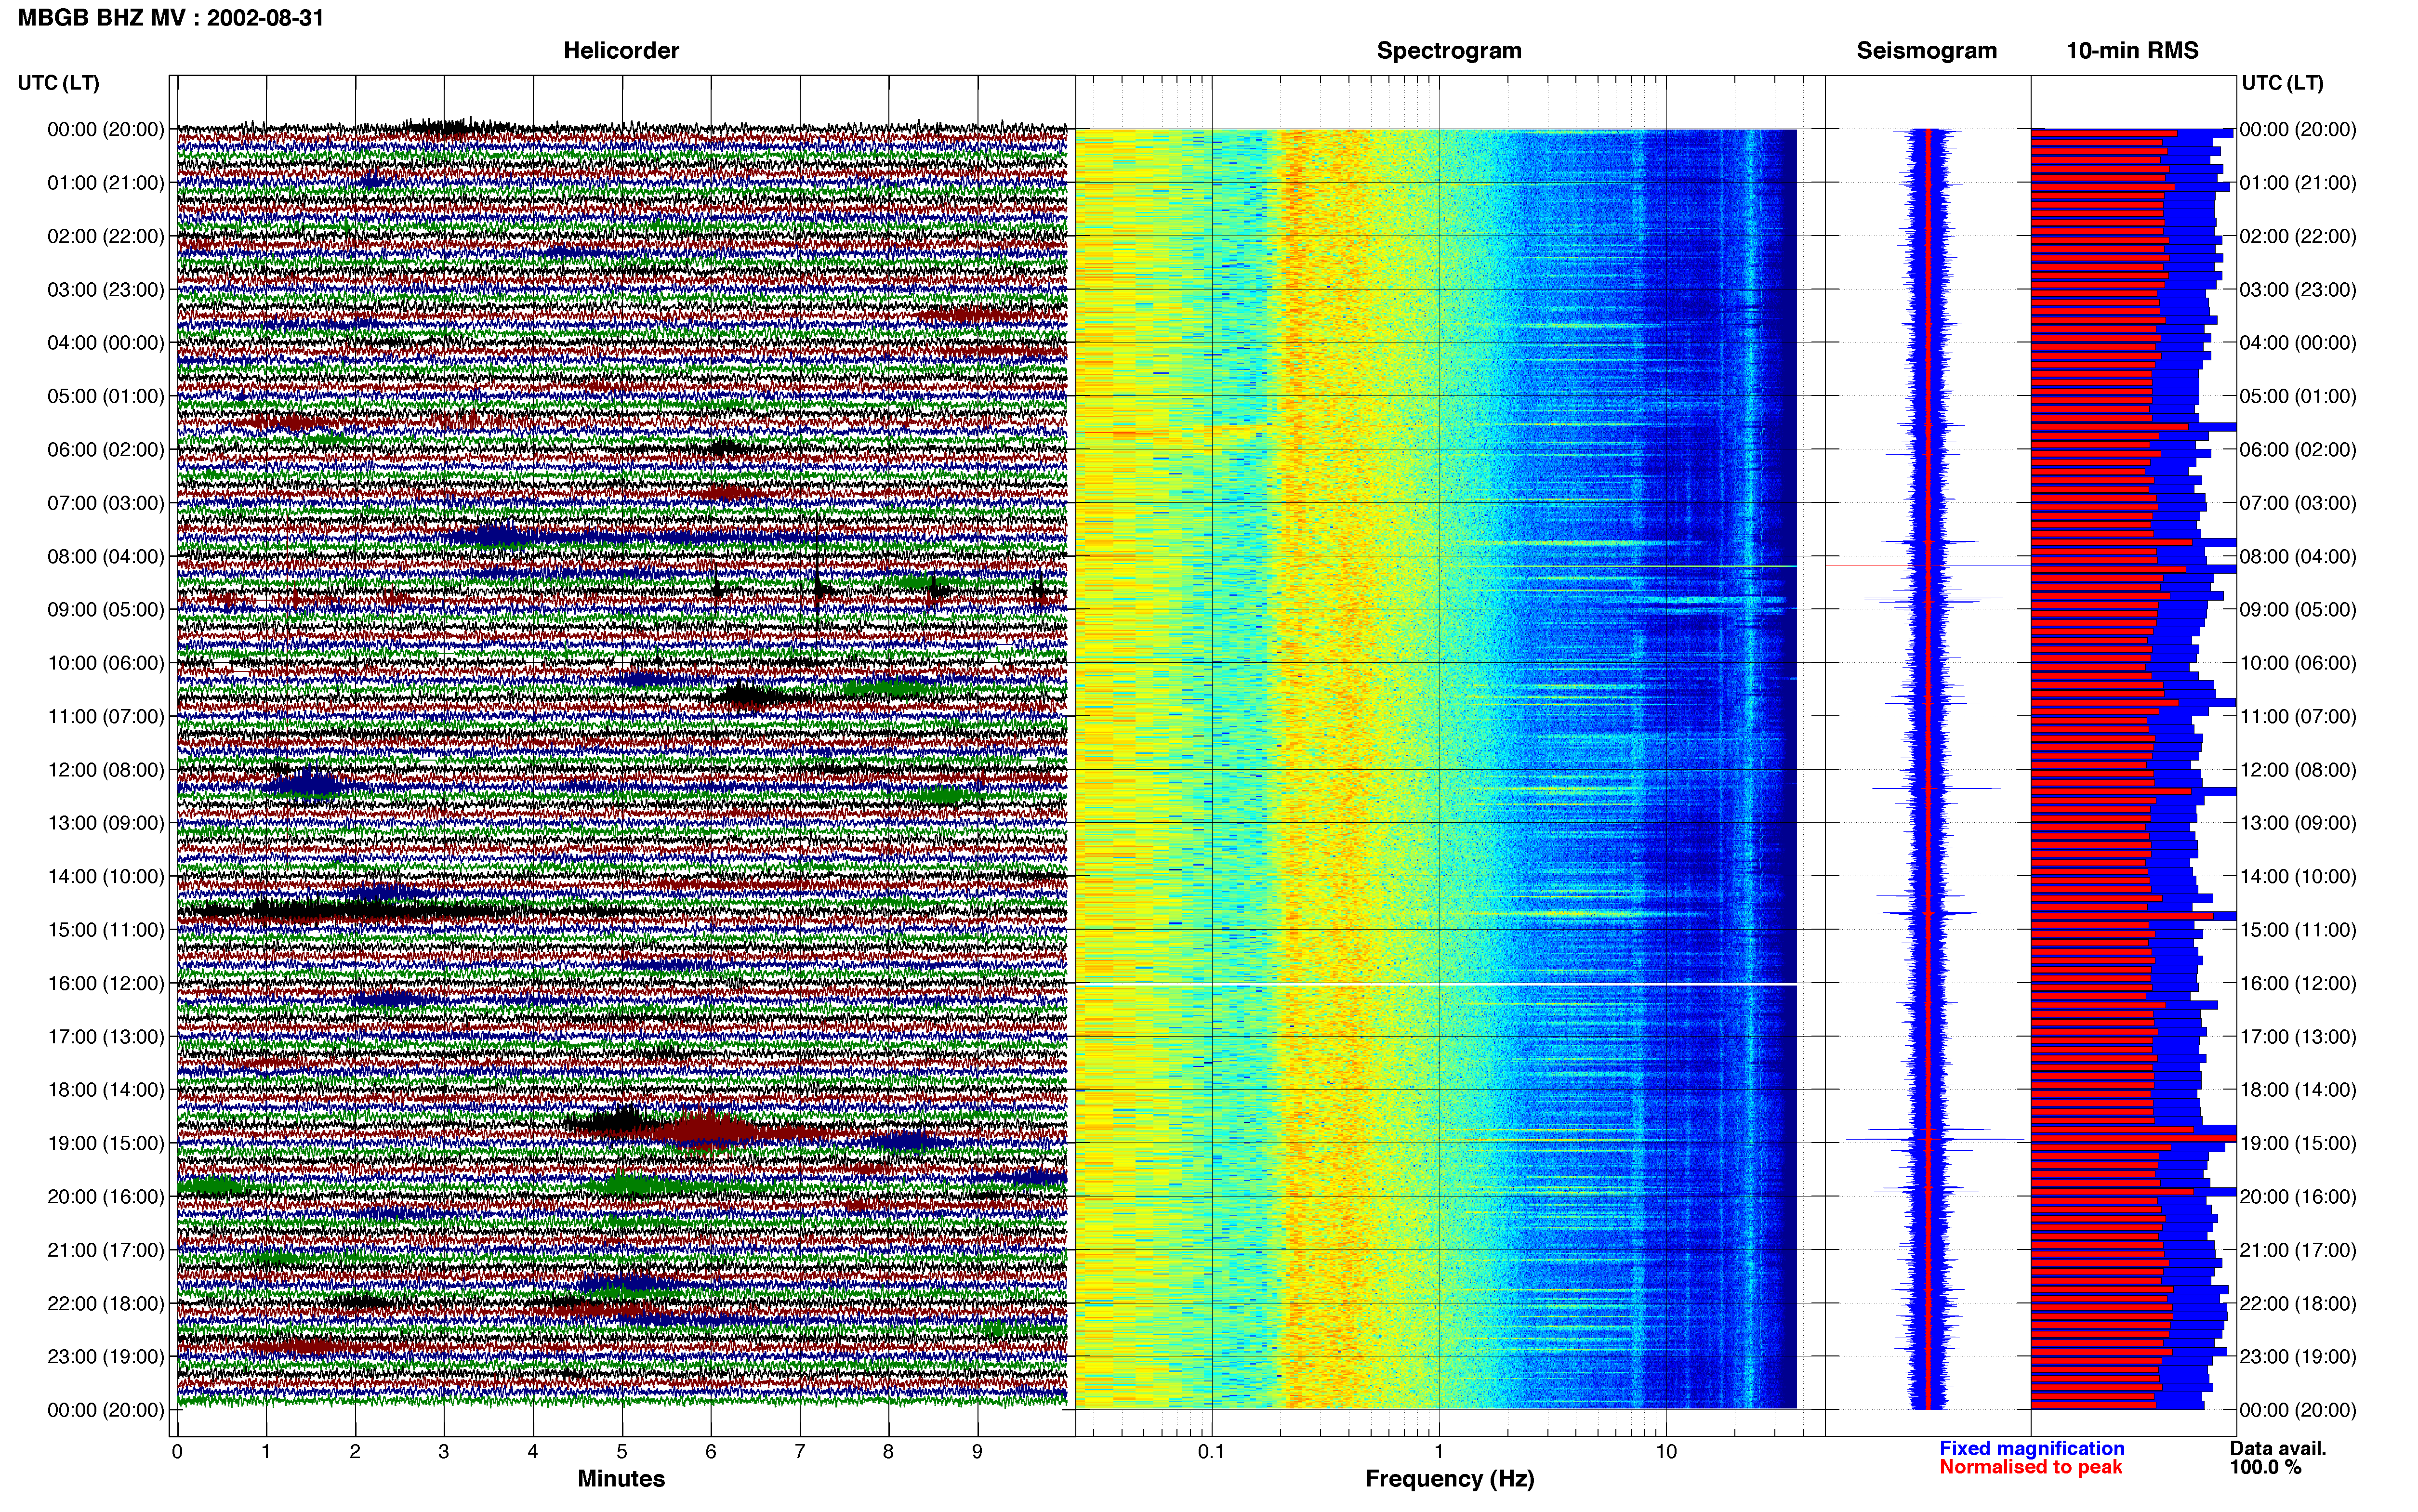Image resolution: width=2418 pixels, height=1512 pixels.
Task: Click left time label '07:00 (03:00)'
Action: [x=106, y=503]
